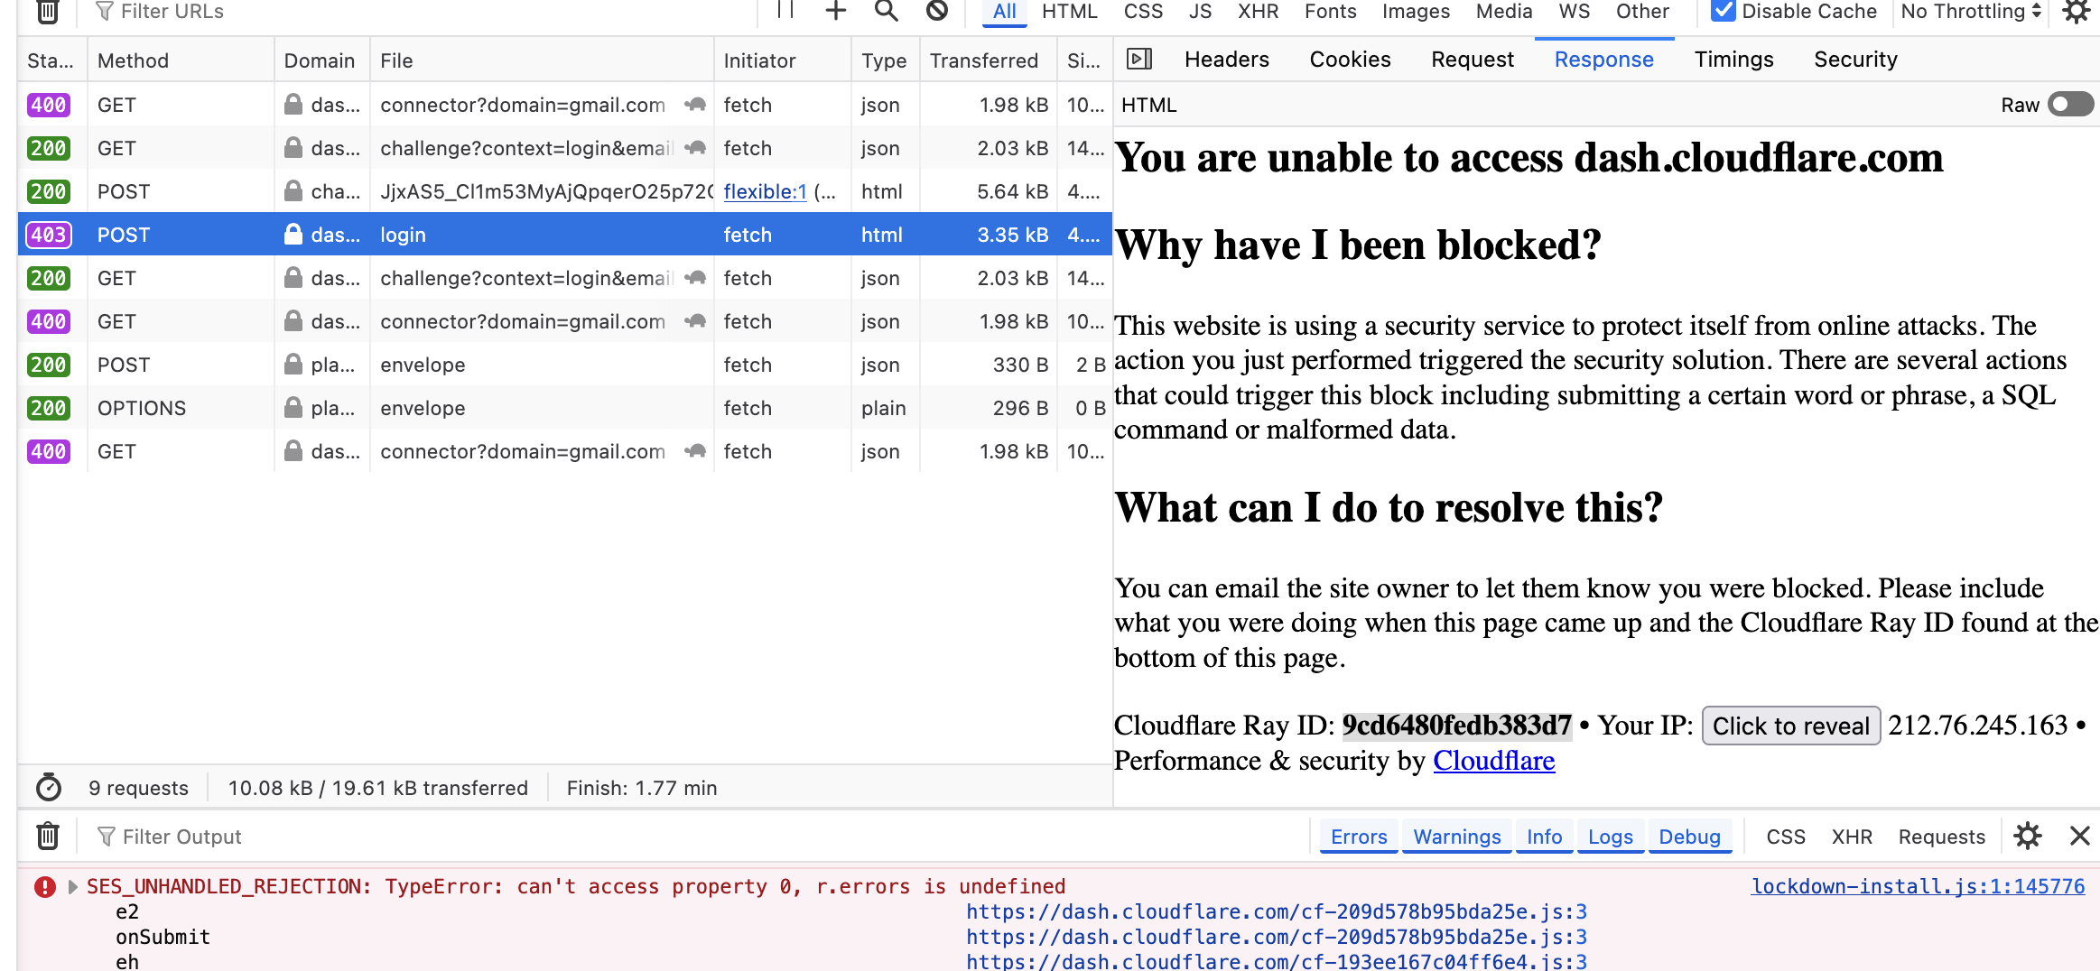This screenshot has height=971, width=2100.
Task: Filter network requests by Other
Action: (x=1642, y=11)
